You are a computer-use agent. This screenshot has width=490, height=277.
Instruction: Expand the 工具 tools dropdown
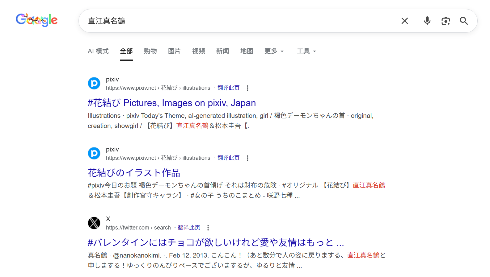pos(306,51)
